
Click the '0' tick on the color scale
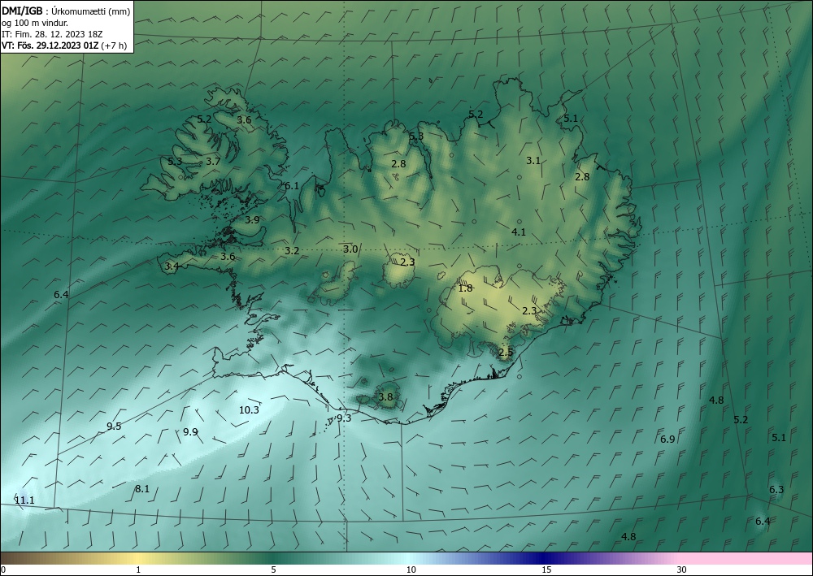click(x=3, y=570)
